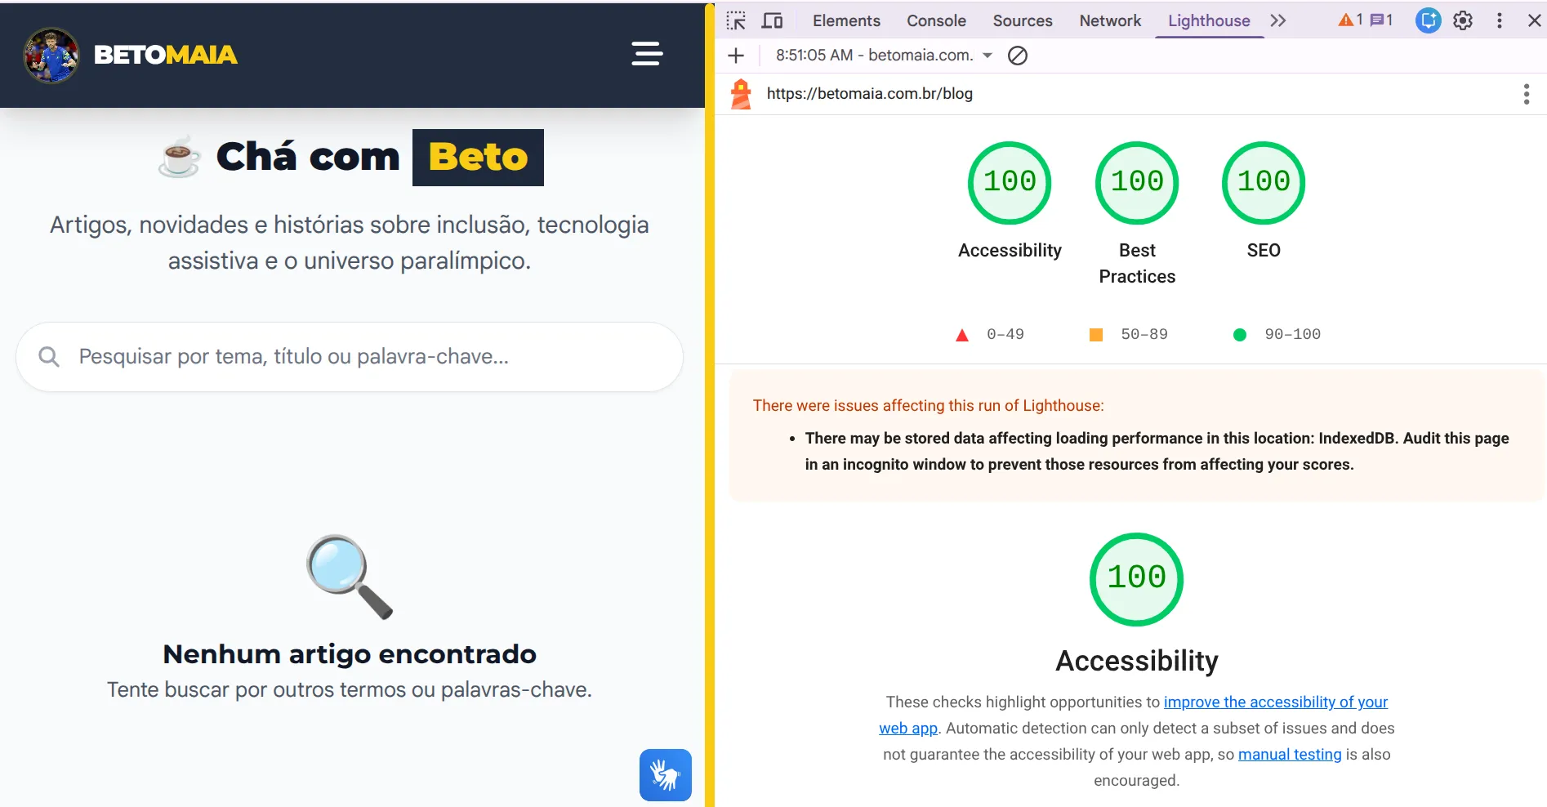This screenshot has width=1547, height=807.
Task: Toggle the device emulation toolbar
Action: (x=771, y=20)
